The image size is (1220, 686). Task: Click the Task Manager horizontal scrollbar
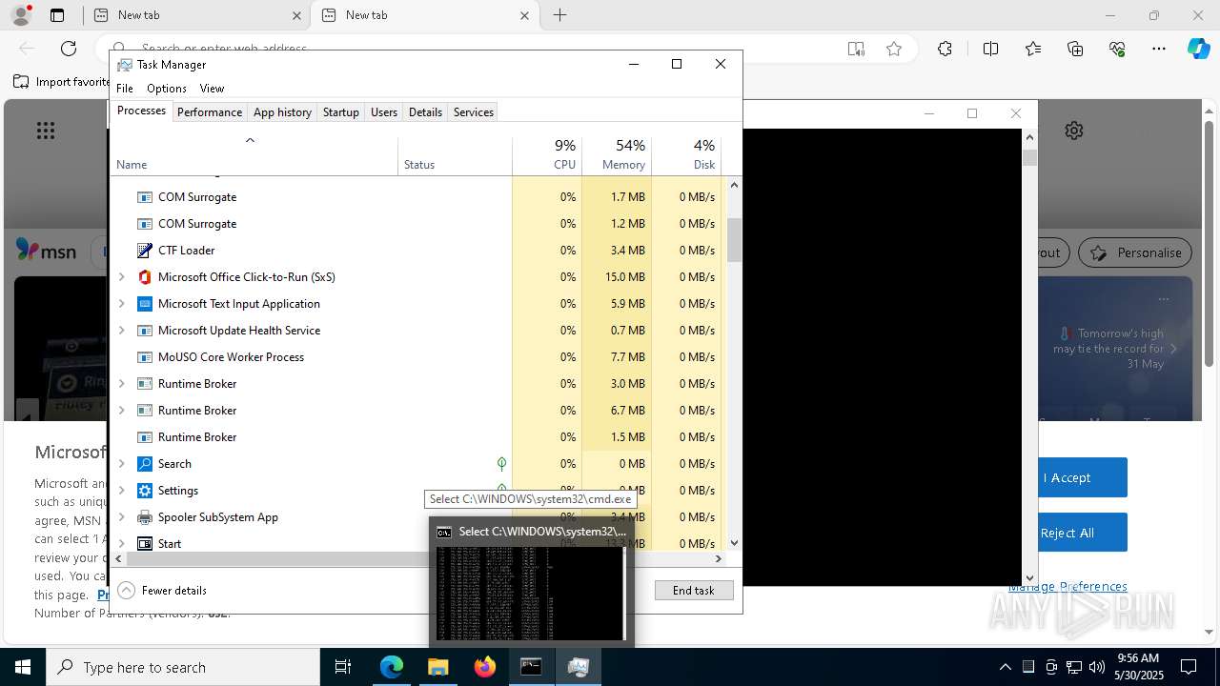click(418, 559)
